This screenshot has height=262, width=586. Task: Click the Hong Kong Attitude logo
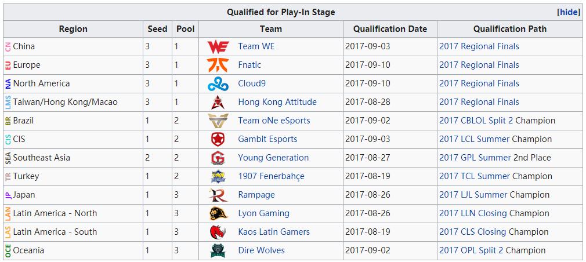pyautogui.click(x=218, y=103)
